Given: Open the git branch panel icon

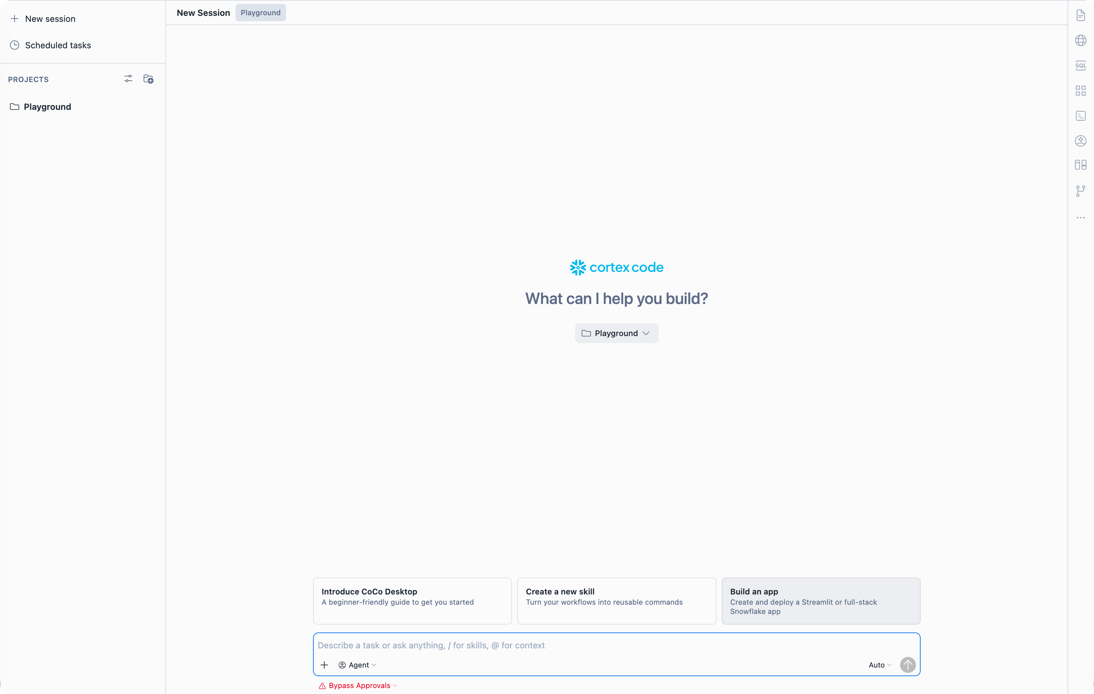Looking at the screenshot, I should click(1081, 191).
